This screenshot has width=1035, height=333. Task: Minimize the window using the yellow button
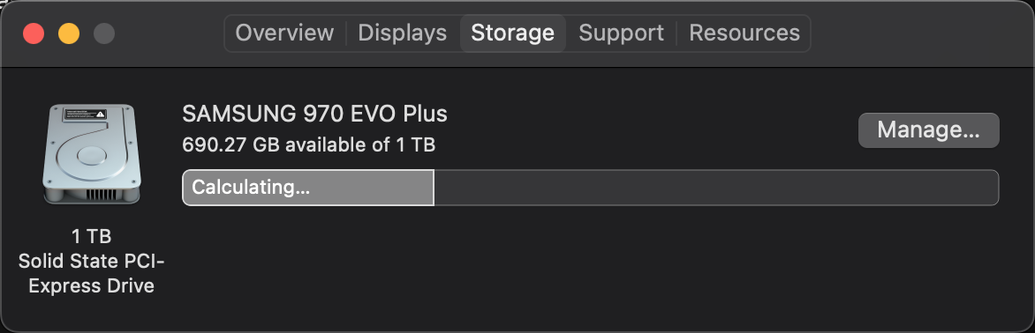click(x=69, y=33)
